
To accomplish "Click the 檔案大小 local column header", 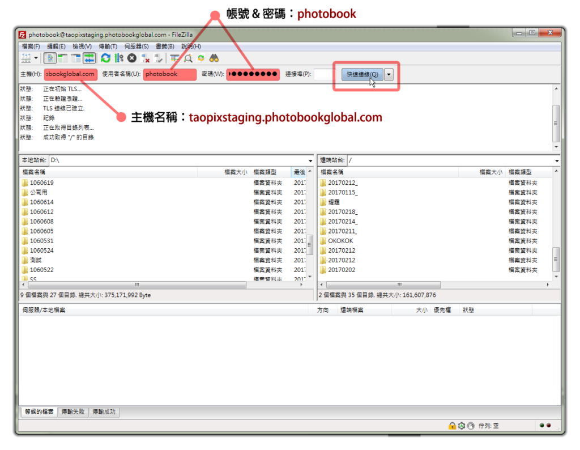I will 234,172.
